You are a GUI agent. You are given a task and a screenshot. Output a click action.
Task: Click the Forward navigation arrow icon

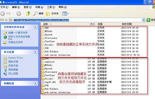[19, 14]
